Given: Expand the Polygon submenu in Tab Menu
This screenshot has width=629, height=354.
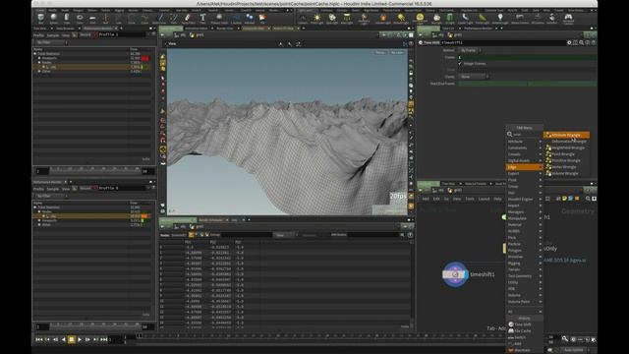Looking at the screenshot, I should pyautogui.click(x=524, y=251).
